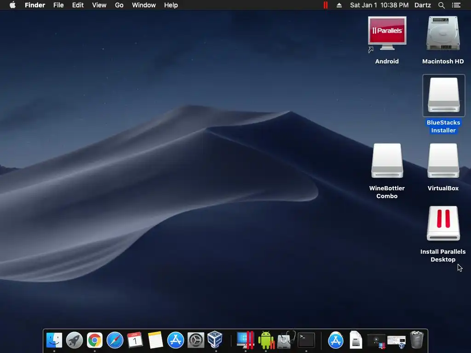Open the Finder menu

tap(35, 5)
